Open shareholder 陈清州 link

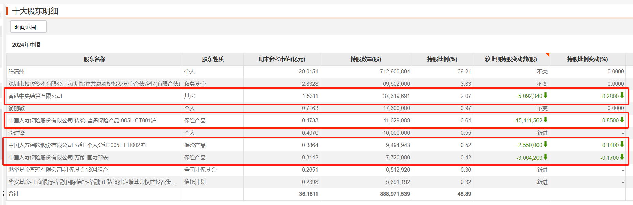16,72
